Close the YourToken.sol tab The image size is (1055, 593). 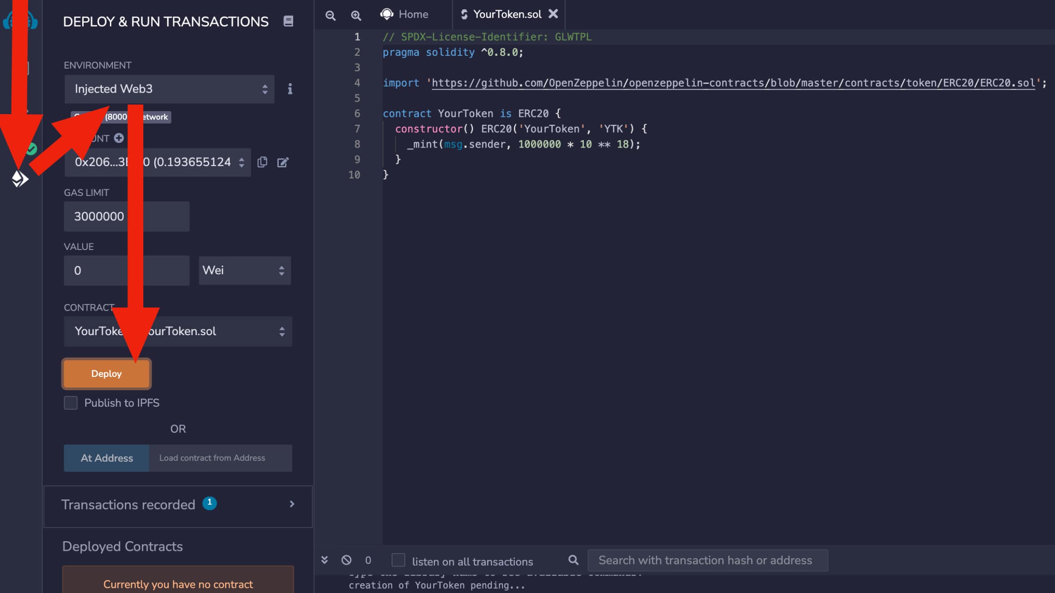click(553, 14)
